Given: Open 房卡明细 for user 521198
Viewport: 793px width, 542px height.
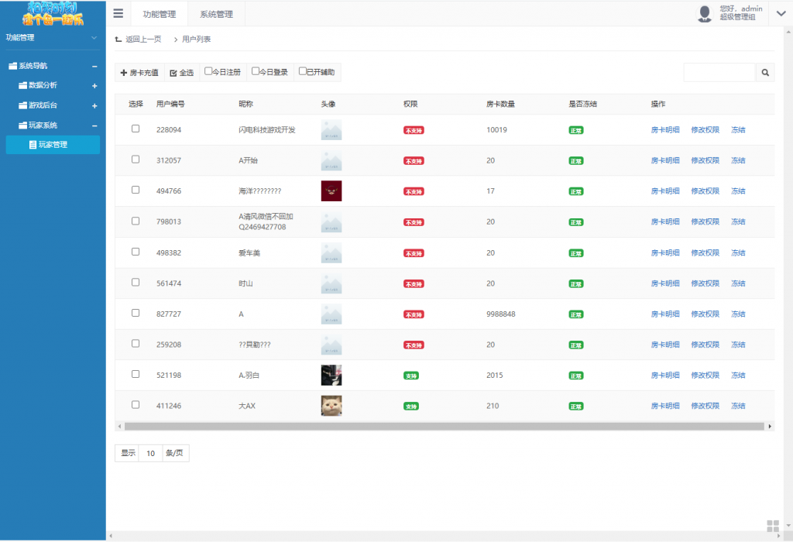Looking at the screenshot, I should [x=666, y=375].
